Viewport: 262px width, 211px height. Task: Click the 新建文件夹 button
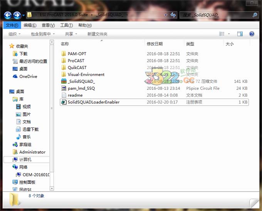pos(97,34)
